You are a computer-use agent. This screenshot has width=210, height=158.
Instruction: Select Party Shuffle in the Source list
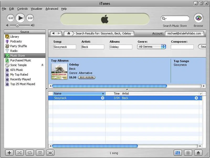pos(25,46)
